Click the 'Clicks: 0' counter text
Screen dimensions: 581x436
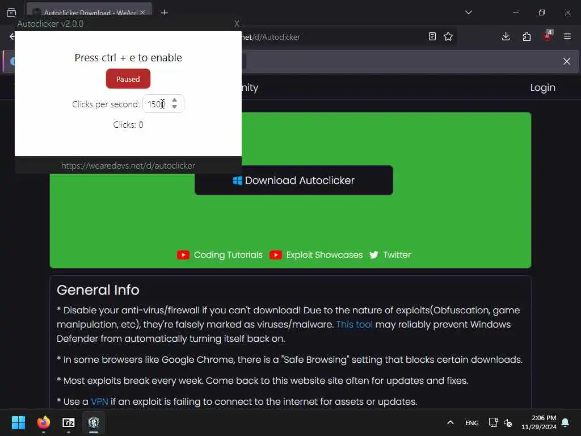(x=128, y=124)
